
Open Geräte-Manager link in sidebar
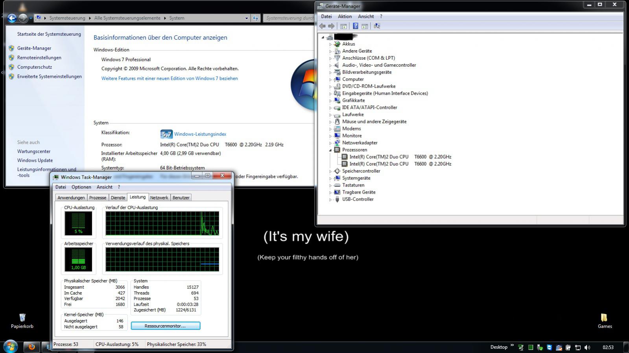coord(34,48)
